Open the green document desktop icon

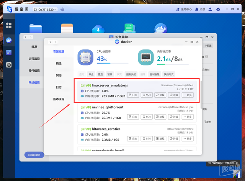coord(129,28)
